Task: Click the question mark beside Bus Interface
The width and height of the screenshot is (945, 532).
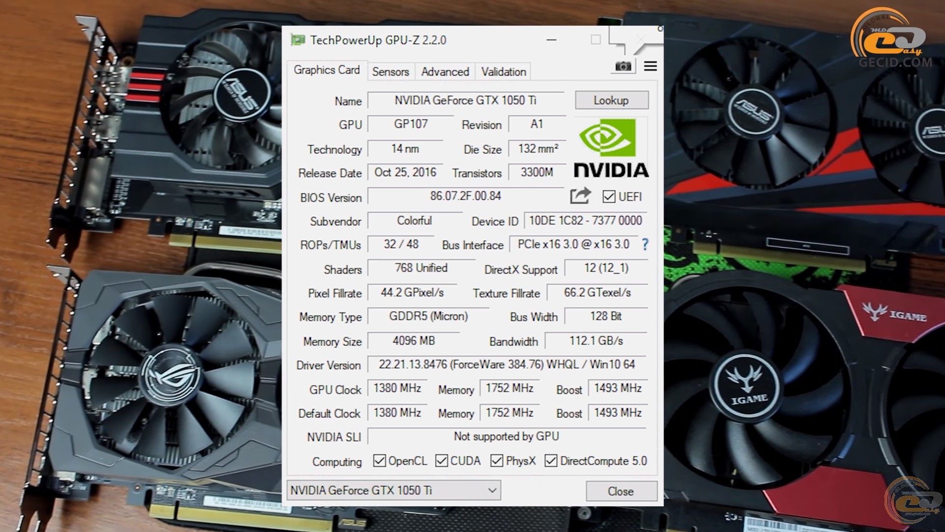Action: click(x=645, y=244)
